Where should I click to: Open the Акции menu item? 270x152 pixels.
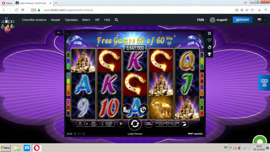[55, 20]
